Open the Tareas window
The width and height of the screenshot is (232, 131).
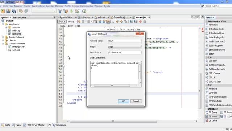[17, 125]
